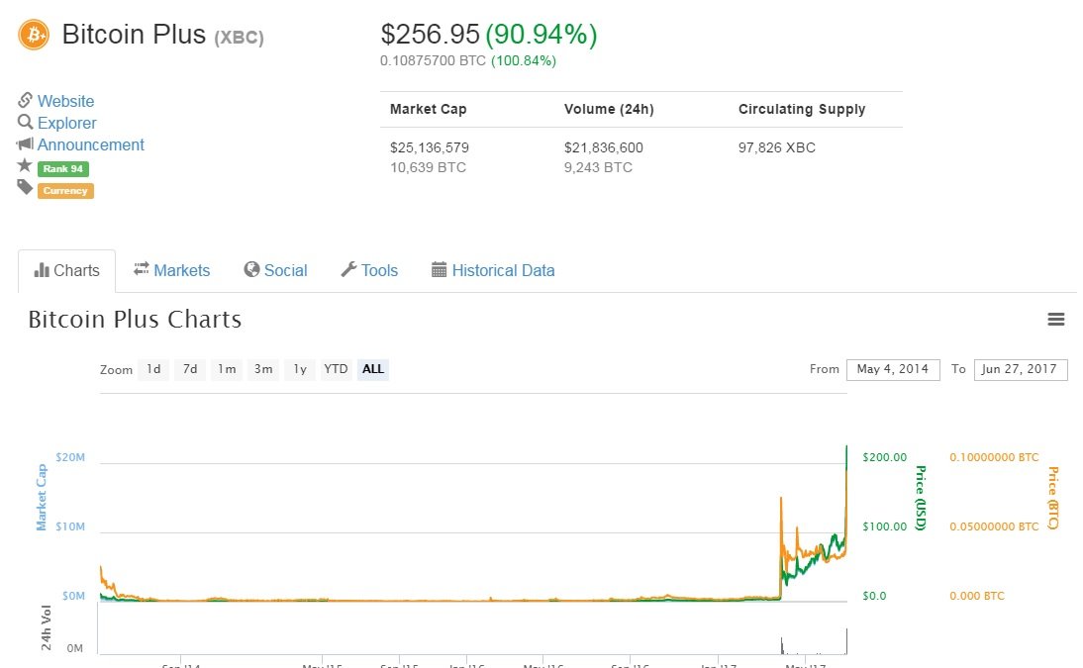1083x668 pixels.
Task: Click the Volume (24h) column header
Action: tap(609, 109)
